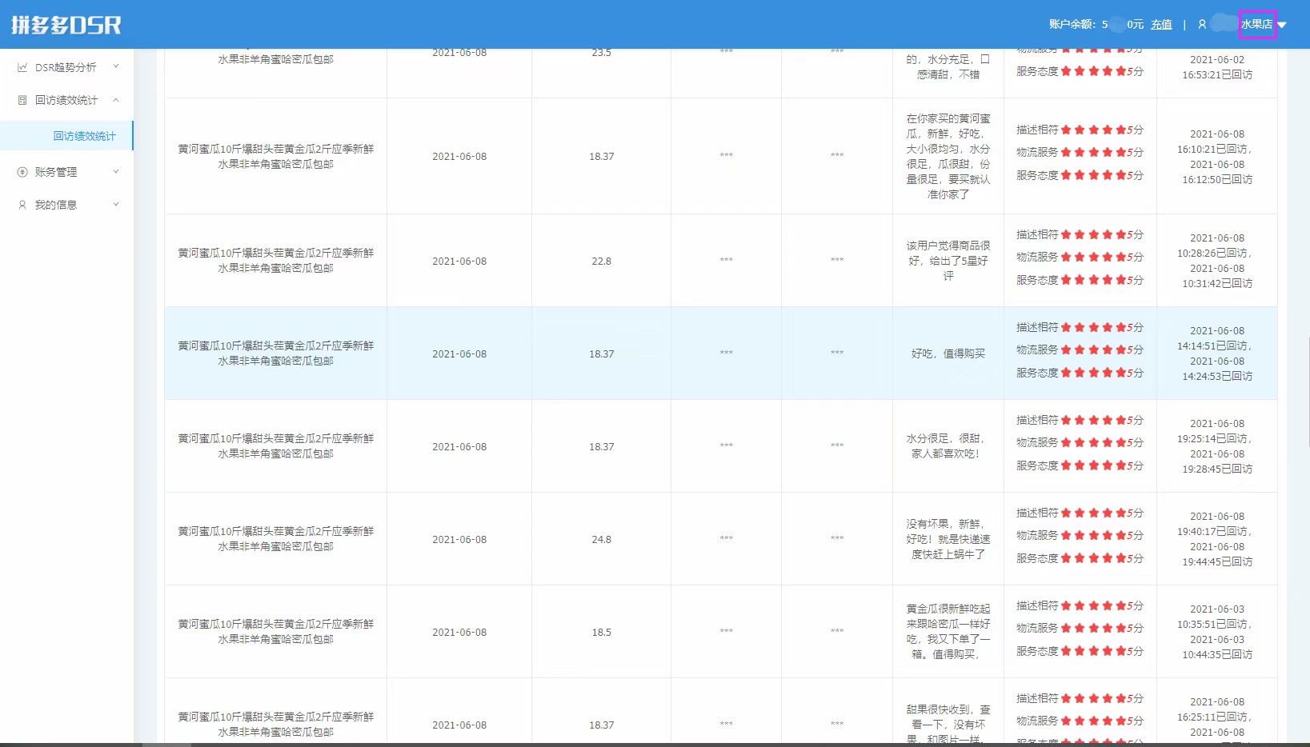This screenshot has width=1310, height=747.
Task: Select the DSR趋势分析 trend chart icon
Action: pyautogui.click(x=22, y=67)
